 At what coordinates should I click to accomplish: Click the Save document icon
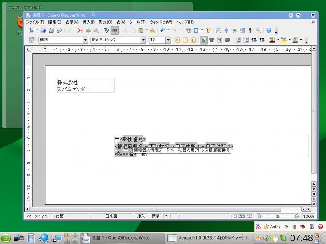tap(51, 30)
